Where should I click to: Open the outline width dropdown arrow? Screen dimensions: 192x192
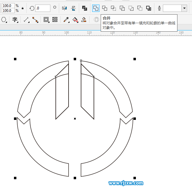coord(184,8)
